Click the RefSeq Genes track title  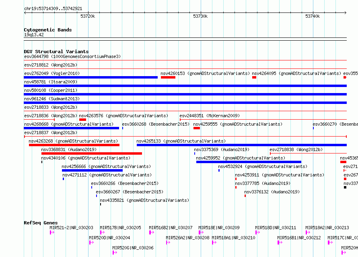click(41, 223)
